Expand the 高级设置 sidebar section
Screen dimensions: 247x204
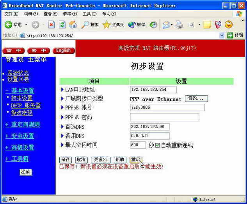point(20,147)
